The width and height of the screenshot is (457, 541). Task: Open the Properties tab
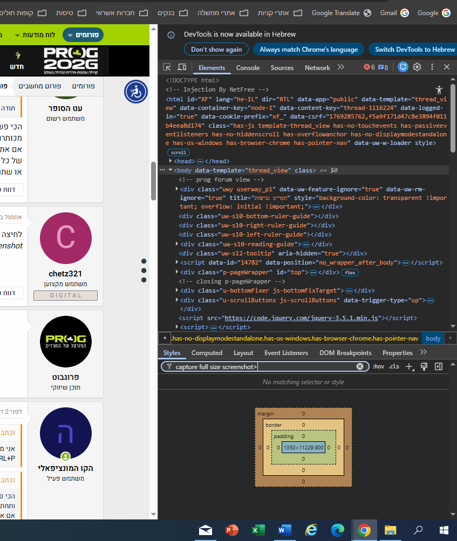tap(397, 352)
